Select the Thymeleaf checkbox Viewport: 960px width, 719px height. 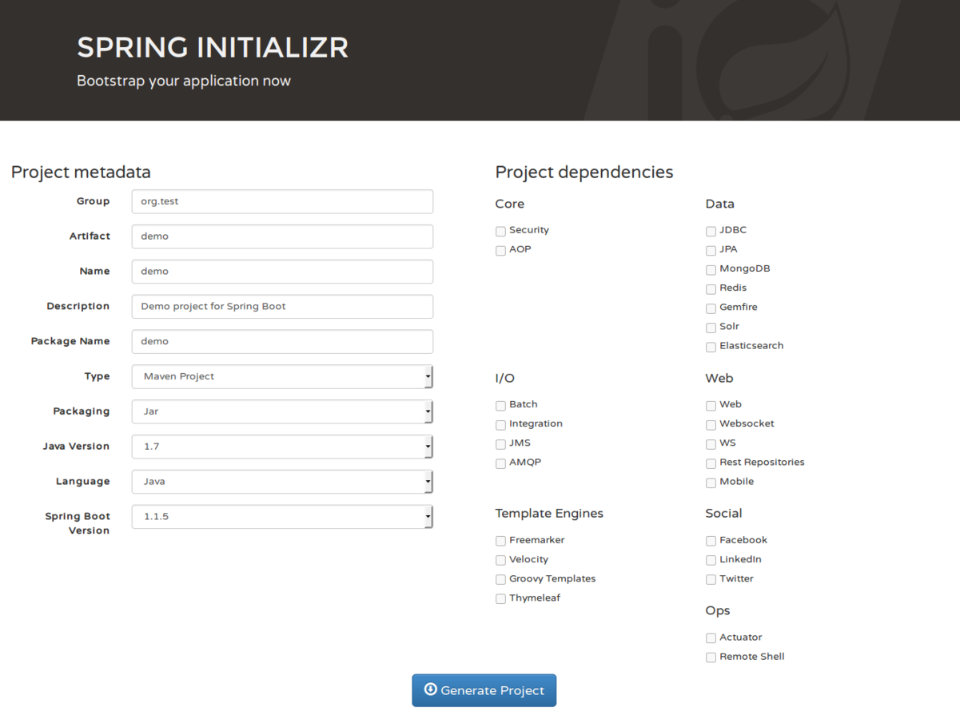pos(500,598)
